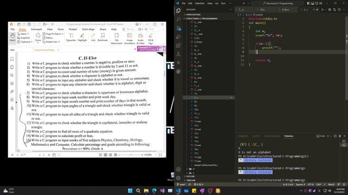This screenshot has width=348, height=195.
Task: Click the Convert To and From PDF banner
Action: tap(151, 49)
